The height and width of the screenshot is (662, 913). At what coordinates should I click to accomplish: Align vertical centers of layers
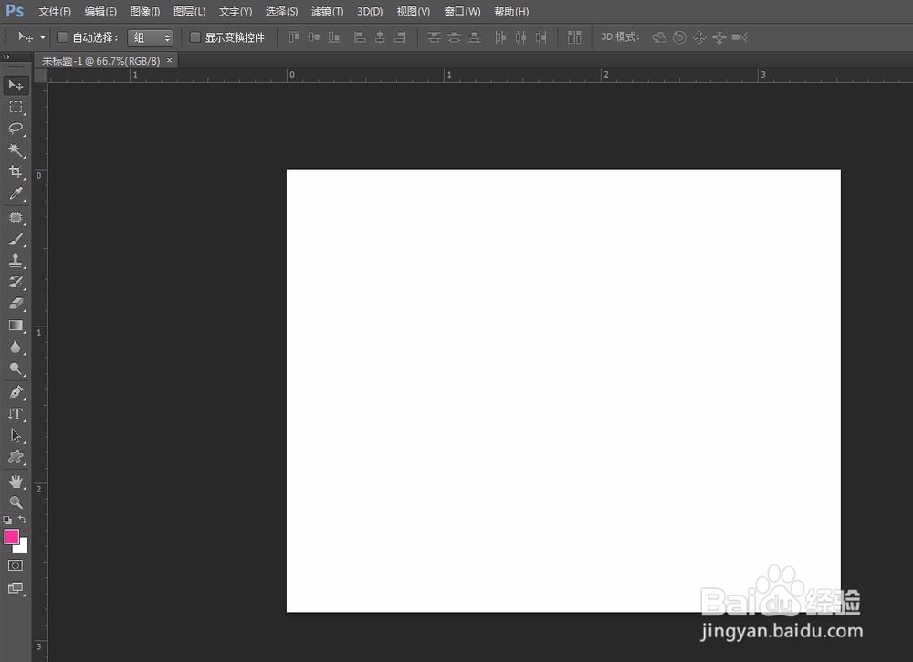[x=314, y=37]
